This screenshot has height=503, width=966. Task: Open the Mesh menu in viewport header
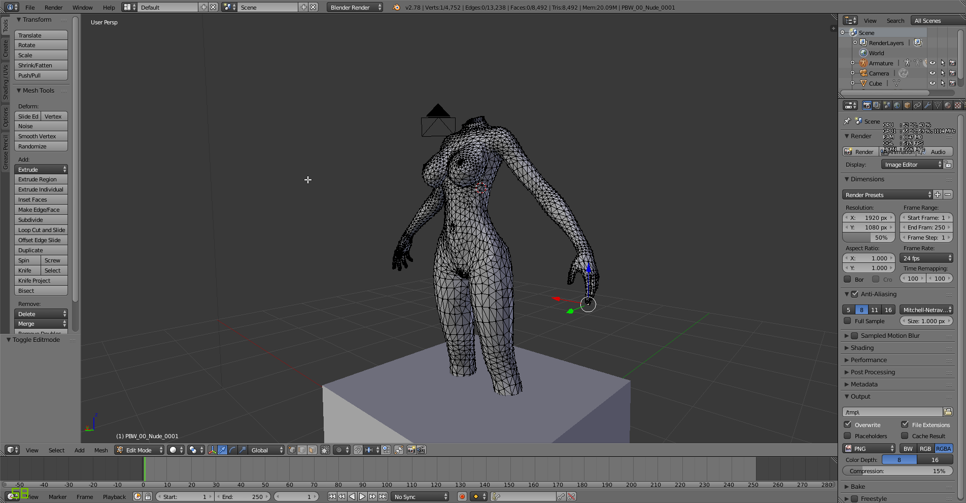[x=101, y=450]
